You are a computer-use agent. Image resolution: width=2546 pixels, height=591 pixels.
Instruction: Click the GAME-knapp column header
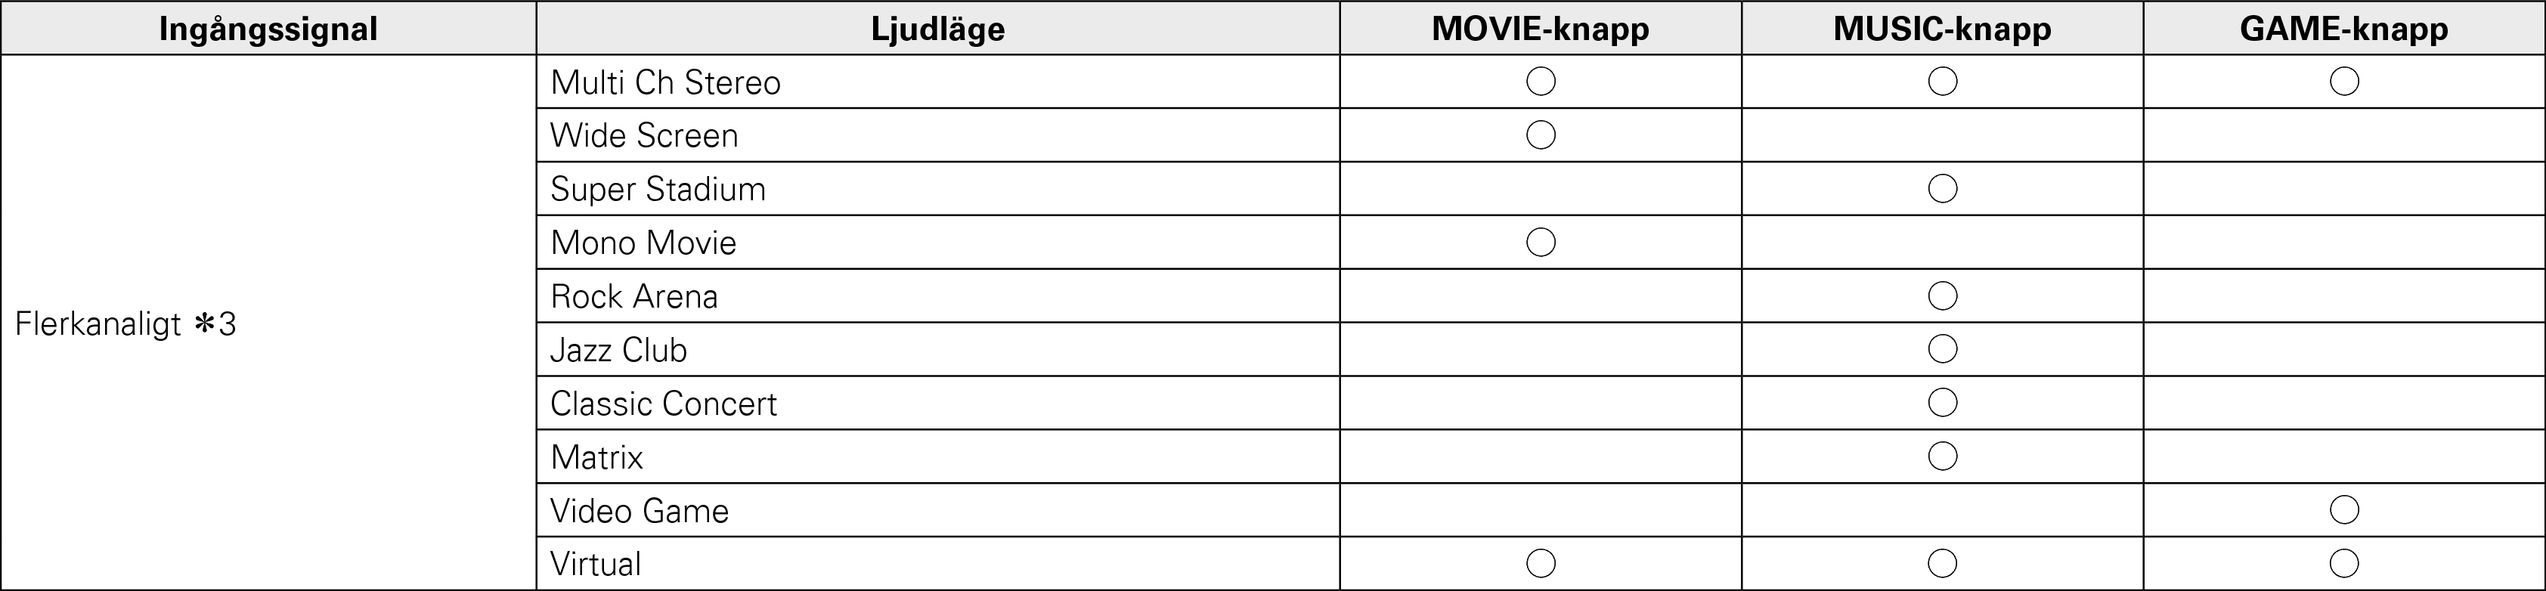[x=2343, y=29]
